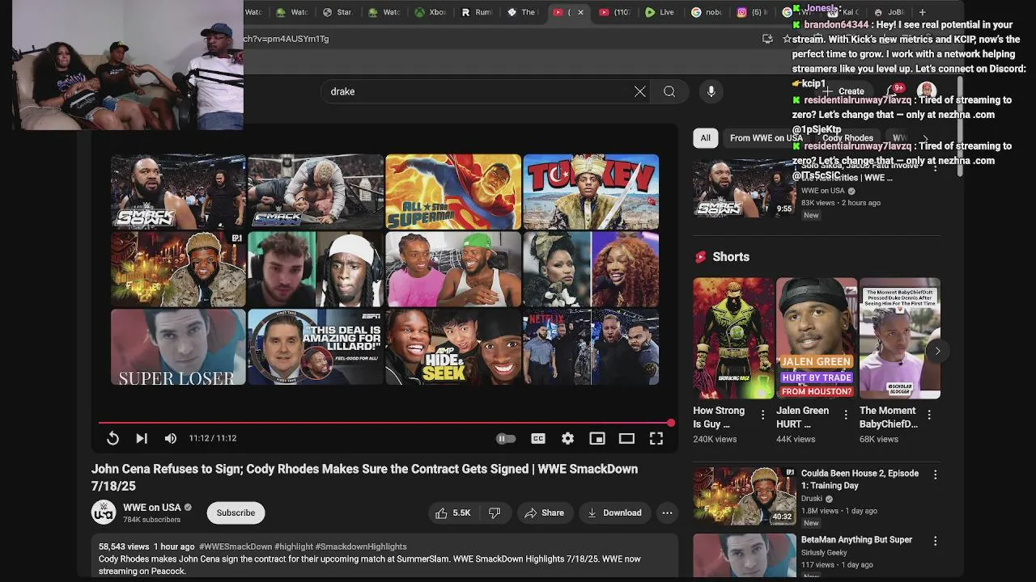This screenshot has width=1036, height=582.
Task: Open the All Star Superman end-screen thumbnail
Action: [453, 192]
